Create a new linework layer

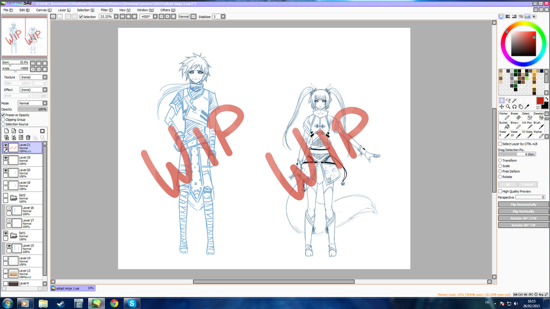[14, 131]
